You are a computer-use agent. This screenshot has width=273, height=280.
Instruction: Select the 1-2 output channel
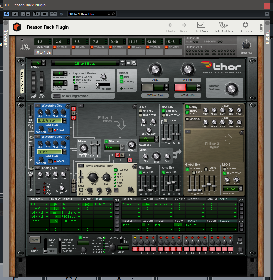tap(43, 42)
